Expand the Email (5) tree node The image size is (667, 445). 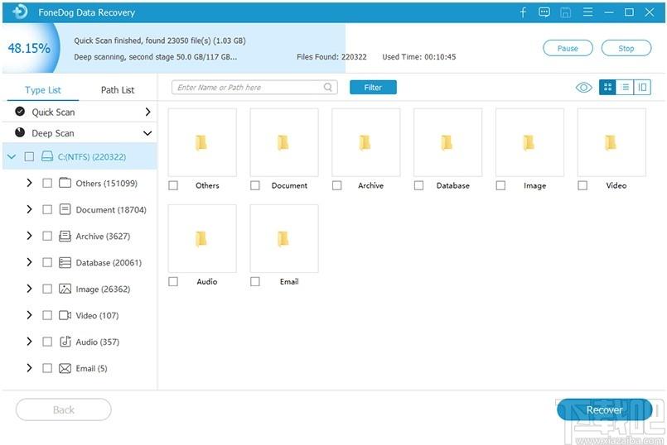(x=29, y=368)
